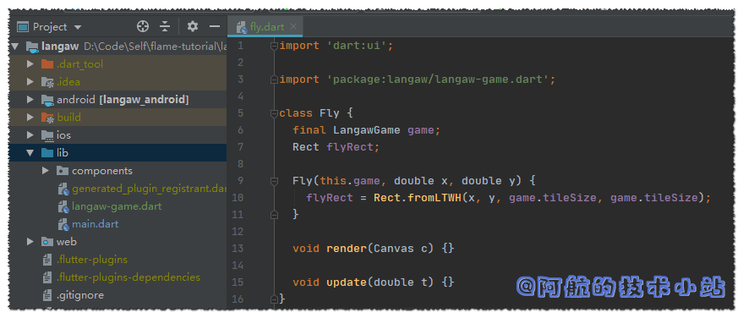Select generated_plugin_registrant.dart in the tree
This screenshot has width=743, height=318.
point(150,189)
